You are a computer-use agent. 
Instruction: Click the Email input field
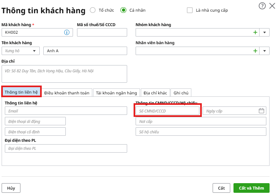66,111
